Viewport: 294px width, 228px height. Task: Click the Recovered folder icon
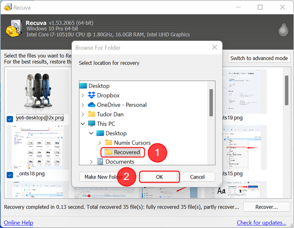click(x=108, y=152)
